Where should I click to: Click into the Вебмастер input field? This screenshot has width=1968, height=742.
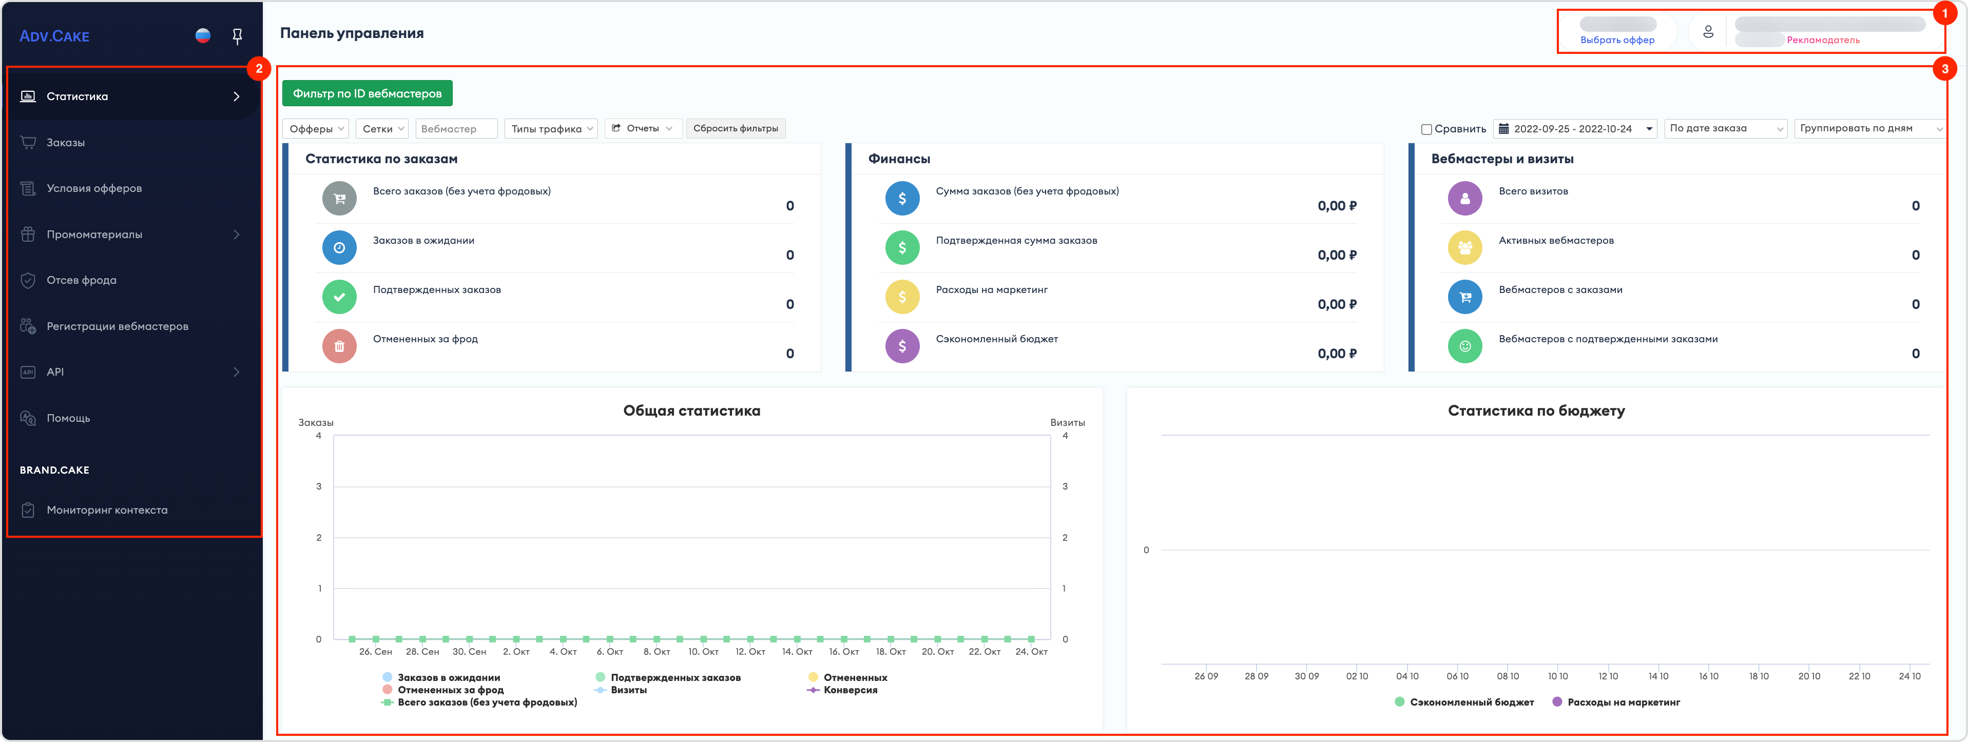point(457,128)
